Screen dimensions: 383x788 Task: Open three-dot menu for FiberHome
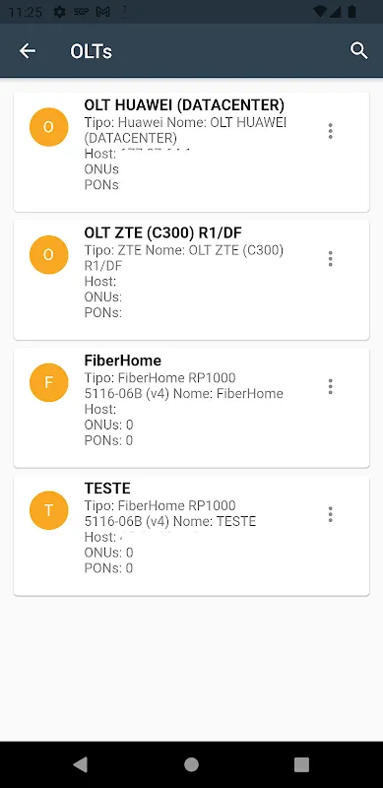tap(330, 386)
